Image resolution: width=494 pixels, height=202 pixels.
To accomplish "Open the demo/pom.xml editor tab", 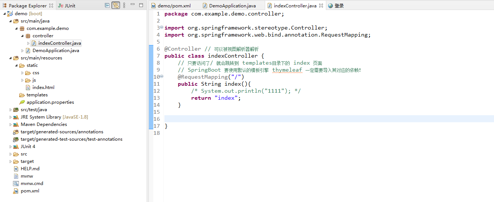I will pyautogui.click(x=171, y=6).
